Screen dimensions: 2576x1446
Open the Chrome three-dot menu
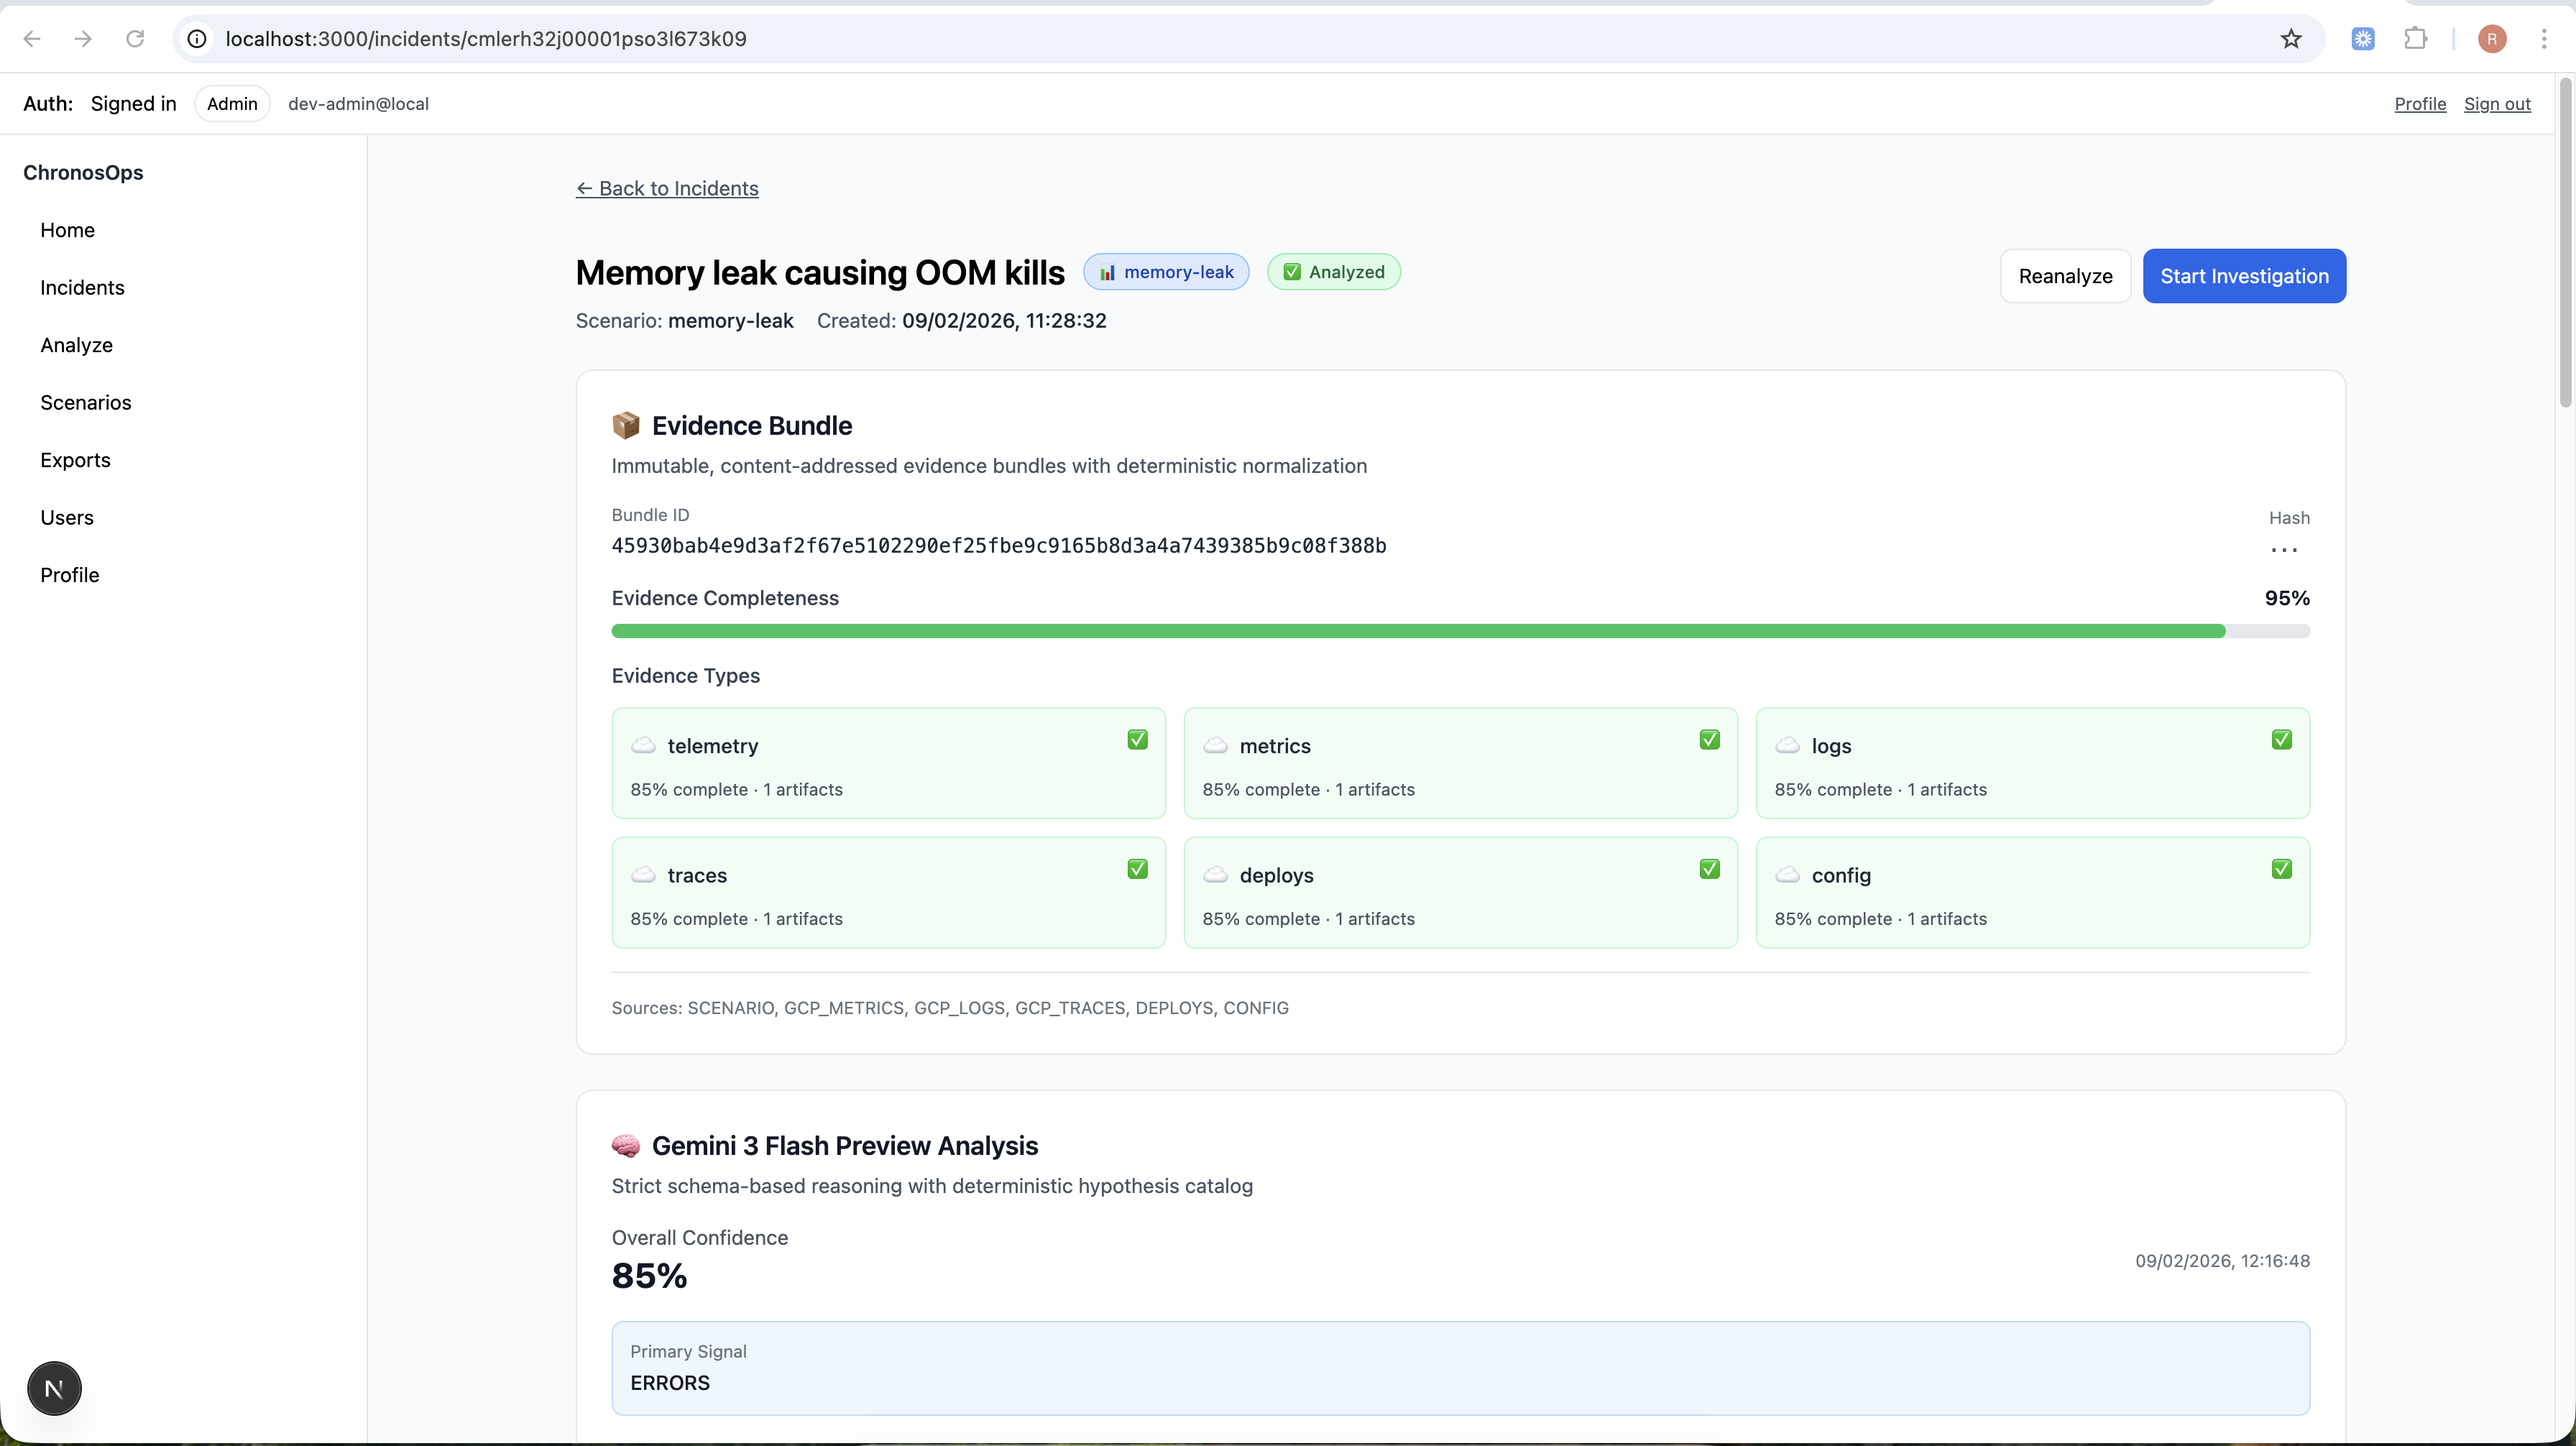tap(2543, 39)
